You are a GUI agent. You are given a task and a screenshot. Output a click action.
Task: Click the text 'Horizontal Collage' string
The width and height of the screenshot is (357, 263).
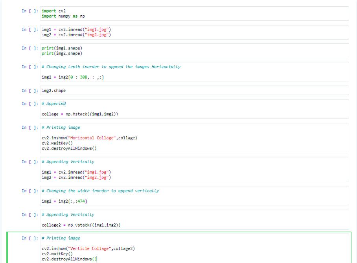tap(92, 138)
